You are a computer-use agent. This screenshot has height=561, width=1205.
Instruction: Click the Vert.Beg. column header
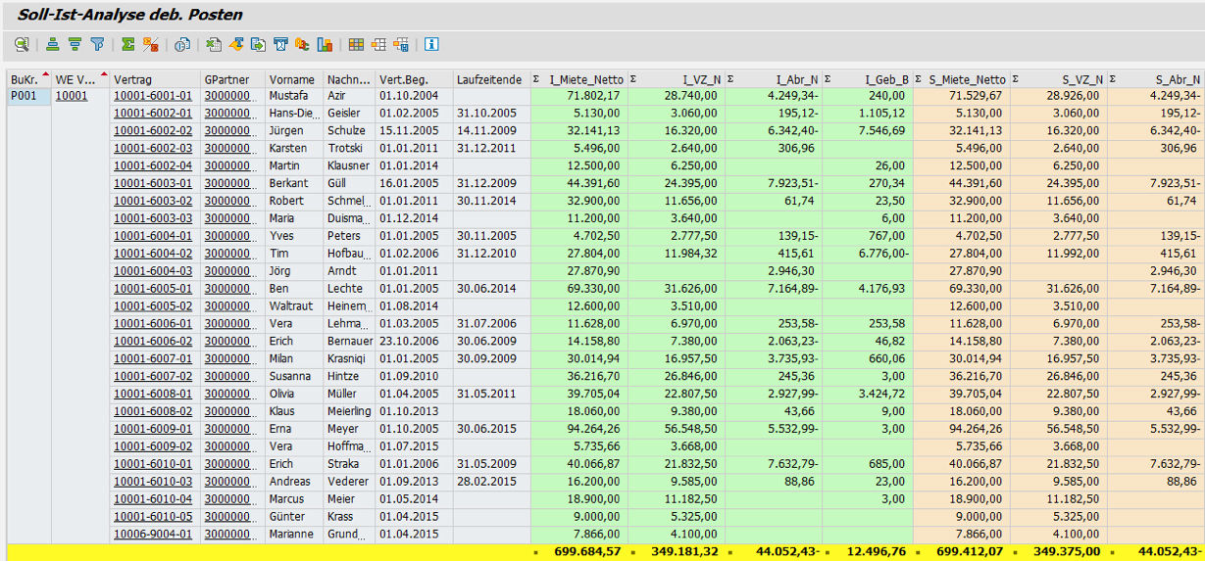(403, 79)
